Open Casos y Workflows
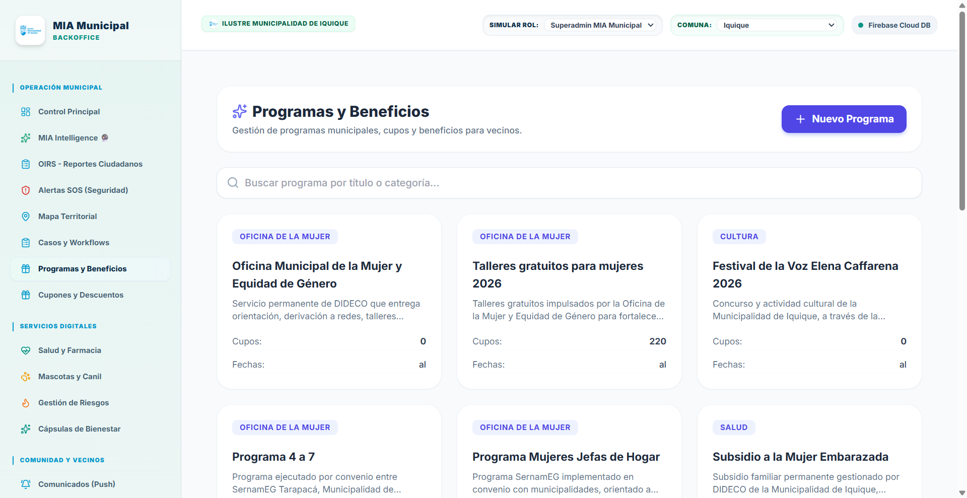Image resolution: width=967 pixels, height=498 pixels. pos(91,243)
